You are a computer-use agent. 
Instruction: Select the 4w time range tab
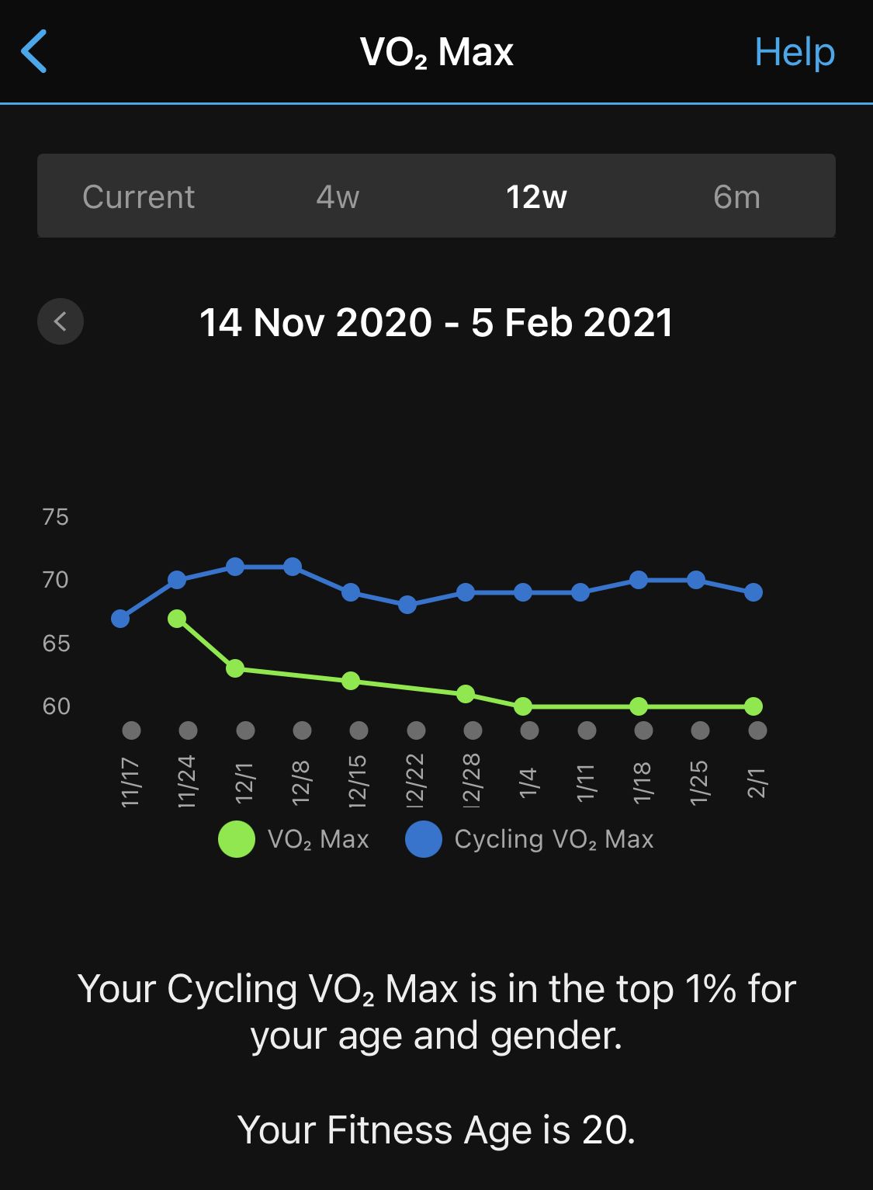click(x=338, y=196)
